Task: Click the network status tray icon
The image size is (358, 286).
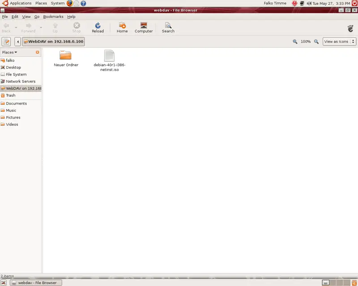Action: (302, 3)
